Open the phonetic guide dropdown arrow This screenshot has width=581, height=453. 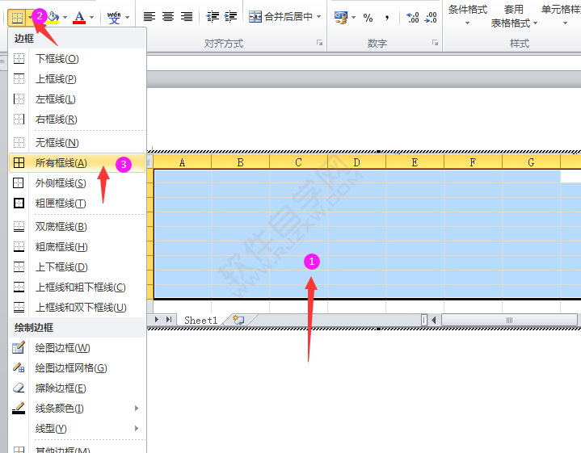click(x=128, y=17)
